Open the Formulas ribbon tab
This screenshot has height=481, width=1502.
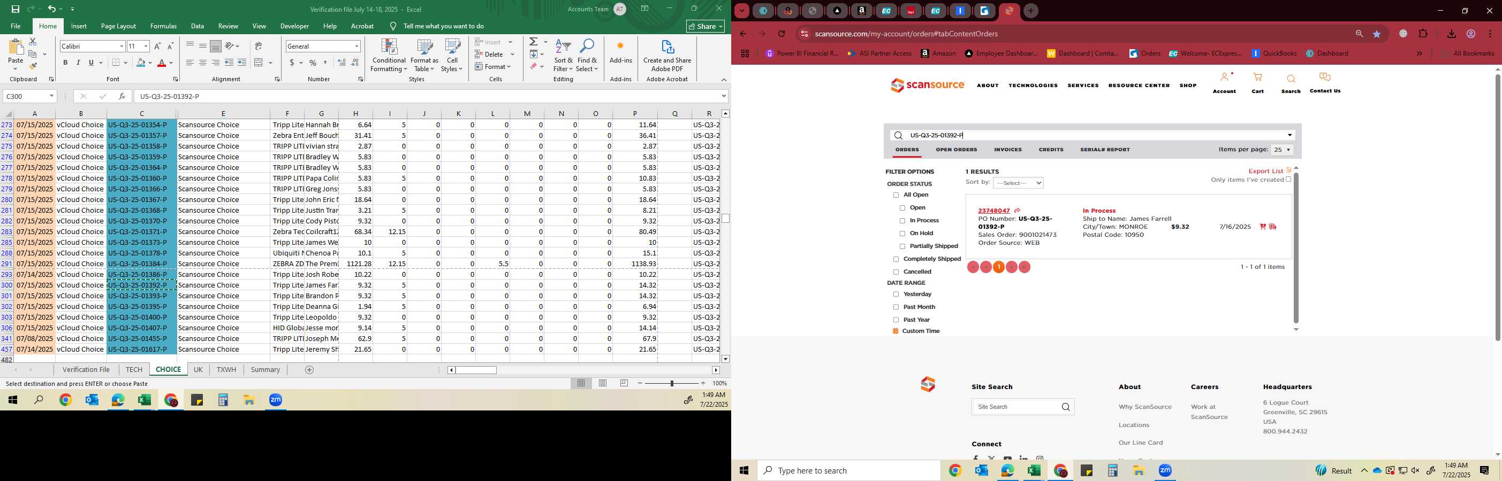pyautogui.click(x=163, y=26)
